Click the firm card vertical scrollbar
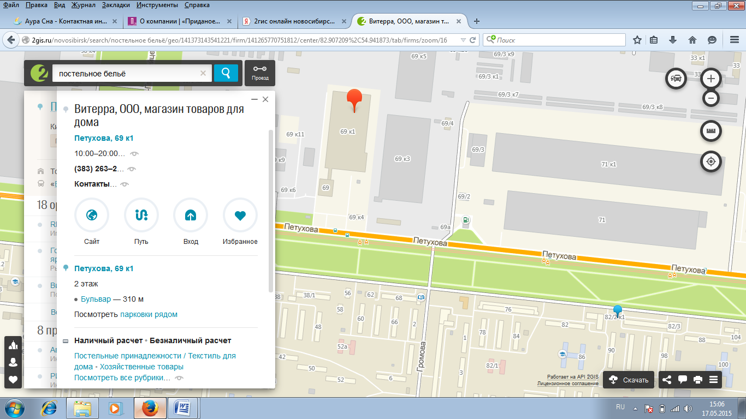 [271, 211]
